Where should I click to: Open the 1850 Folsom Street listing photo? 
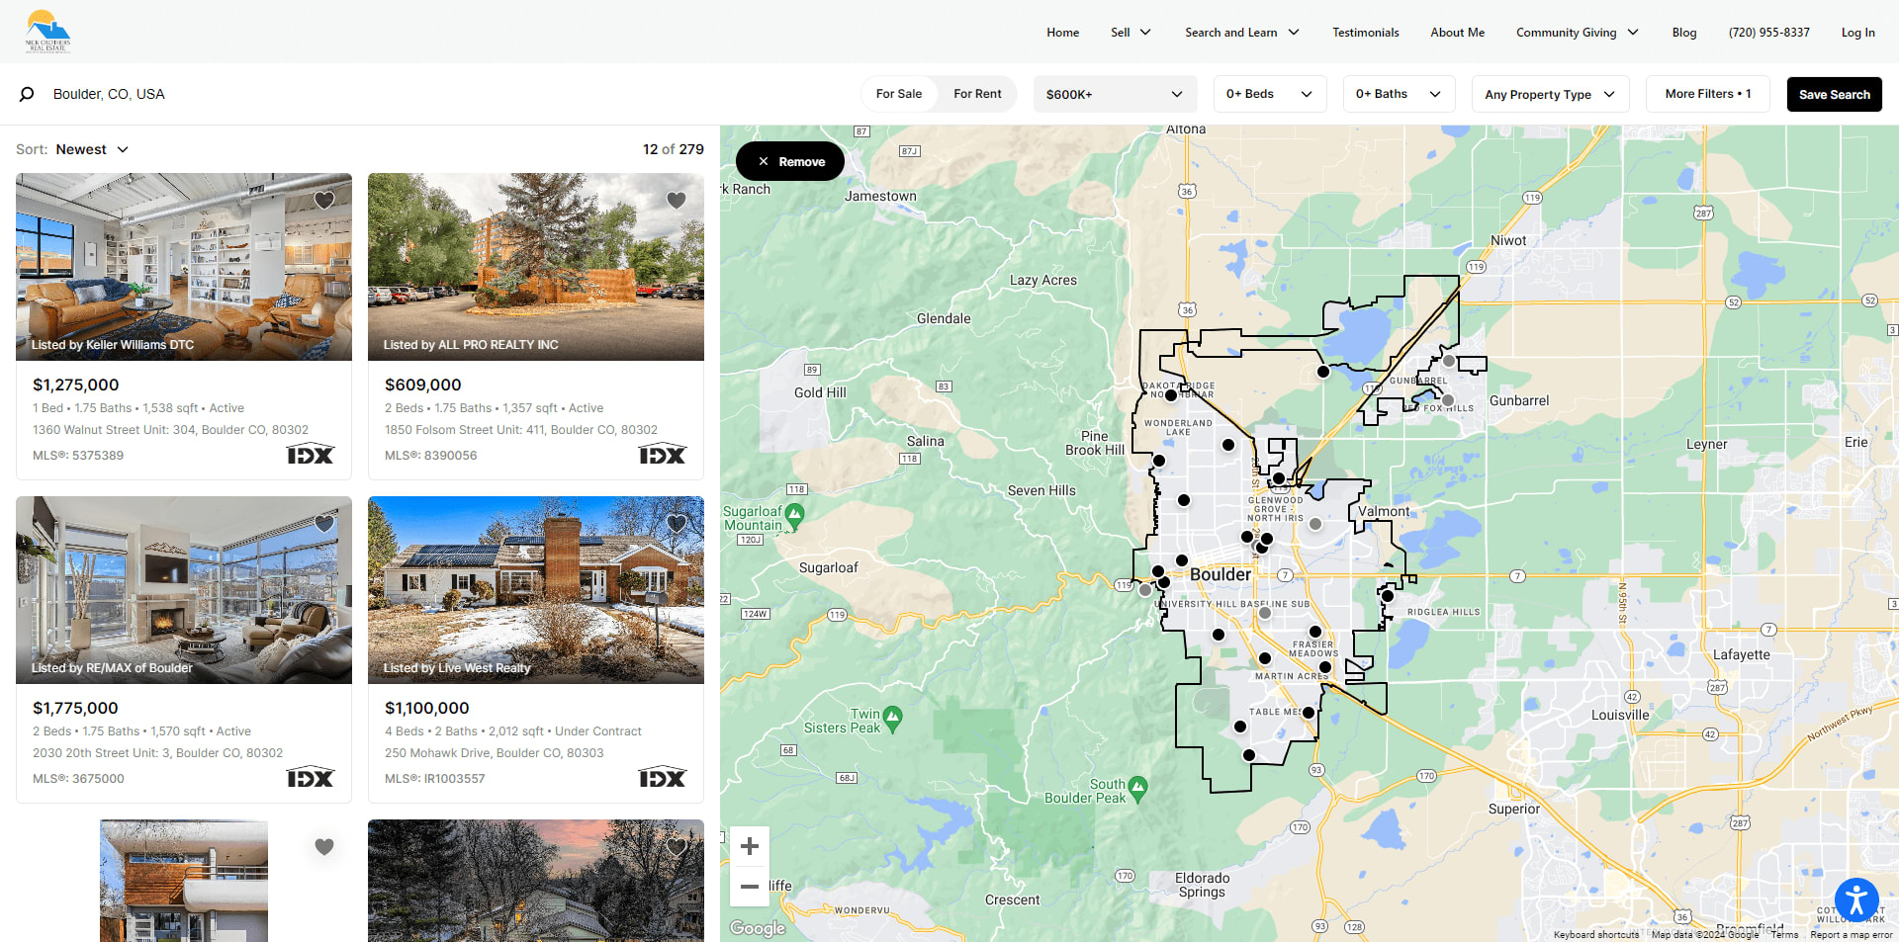[536, 267]
